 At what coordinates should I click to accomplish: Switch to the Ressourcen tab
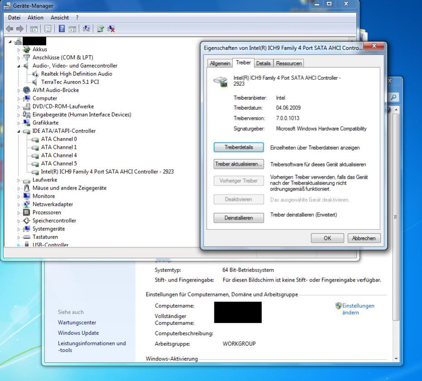(289, 63)
